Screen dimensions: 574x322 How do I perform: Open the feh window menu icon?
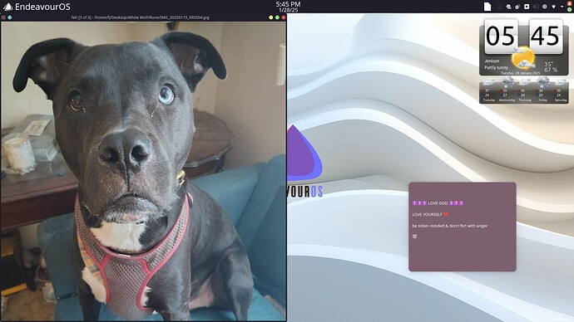(x=3, y=17)
